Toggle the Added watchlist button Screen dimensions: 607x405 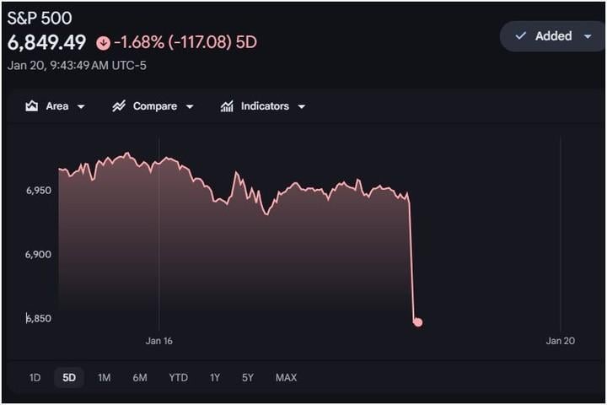(552, 36)
